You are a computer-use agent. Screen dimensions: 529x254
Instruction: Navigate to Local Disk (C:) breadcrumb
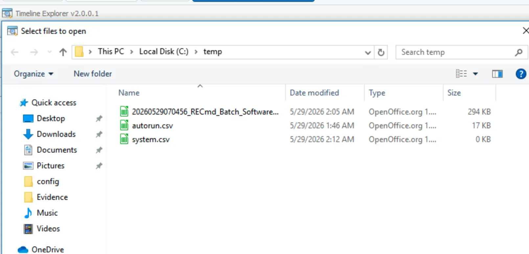tap(164, 52)
